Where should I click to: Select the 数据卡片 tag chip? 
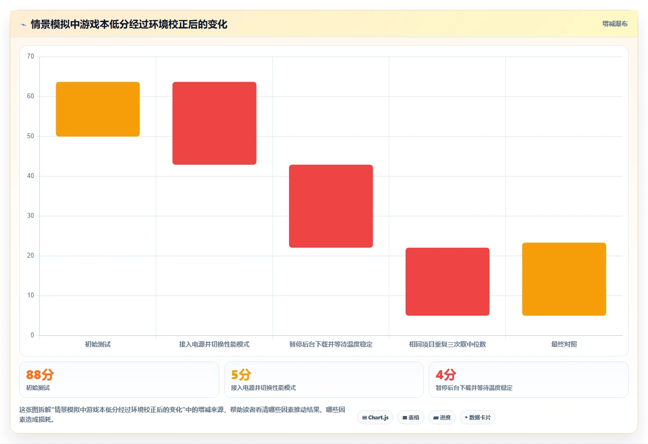click(477, 417)
